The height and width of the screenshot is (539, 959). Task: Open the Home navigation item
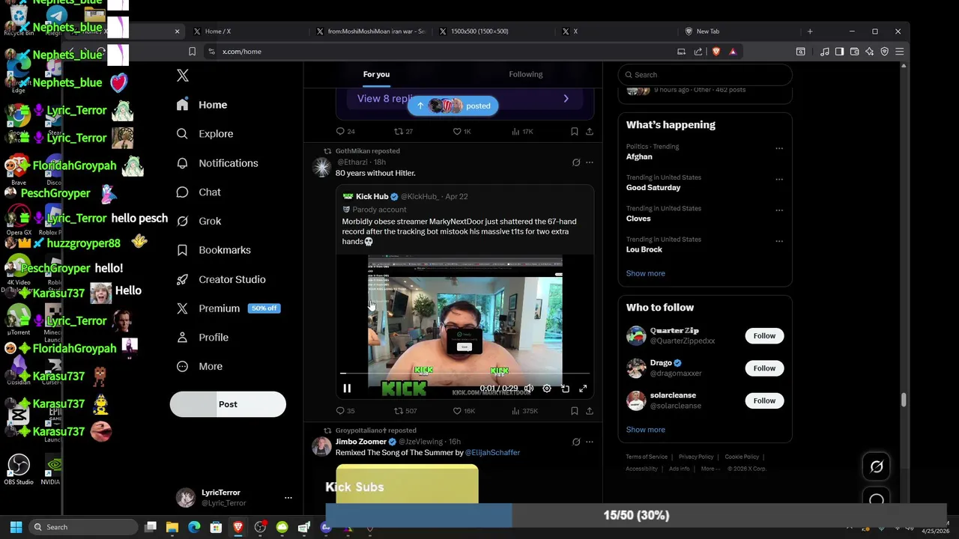tap(202, 105)
